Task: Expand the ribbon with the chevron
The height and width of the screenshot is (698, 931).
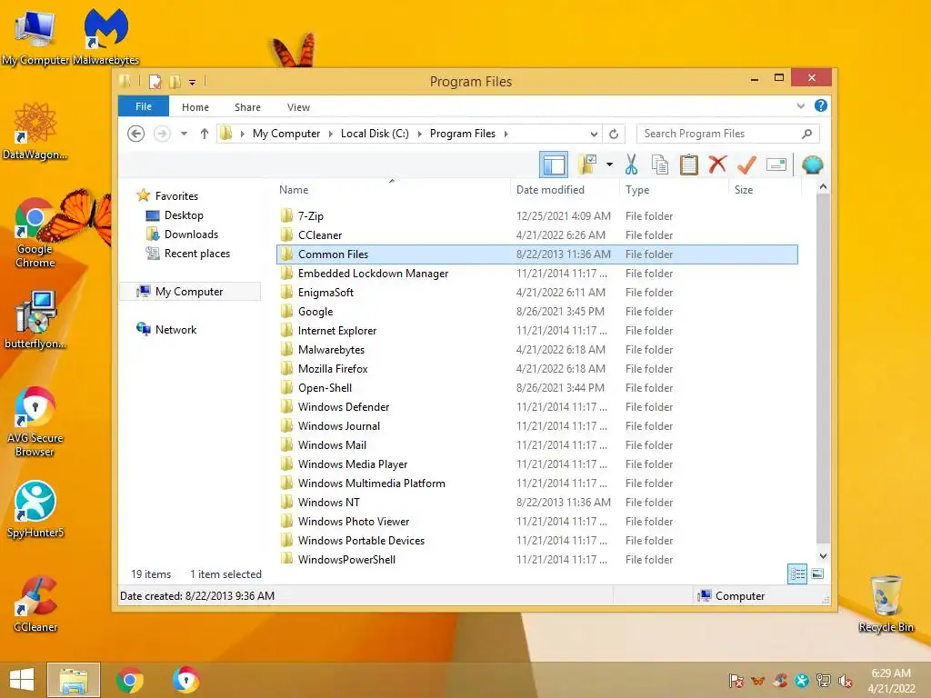Action: point(800,106)
